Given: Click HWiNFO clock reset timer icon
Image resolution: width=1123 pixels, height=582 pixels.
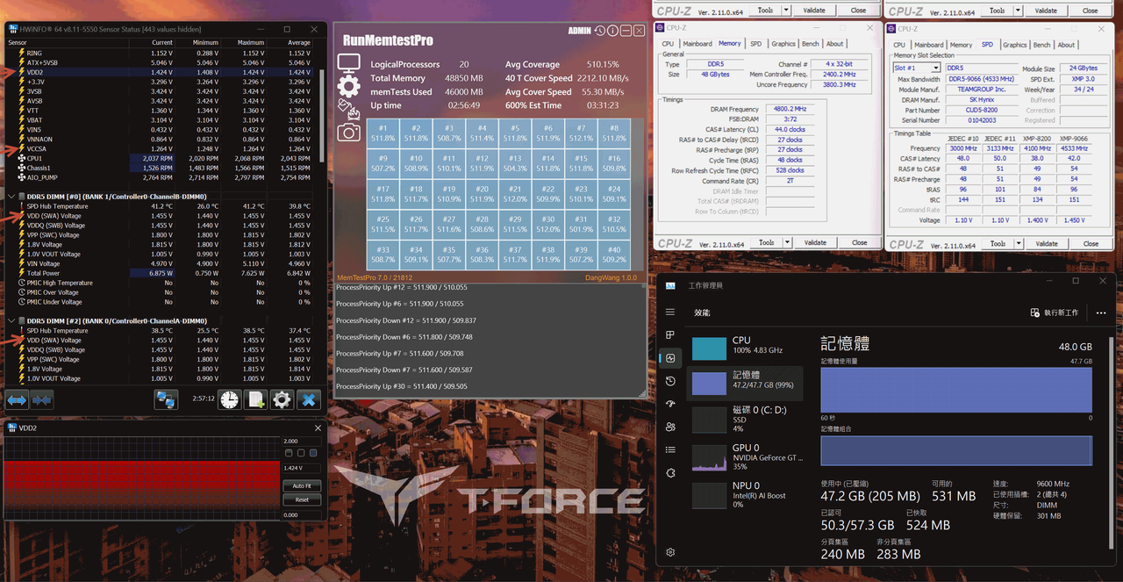Looking at the screenshot, I should pos(229,400).
